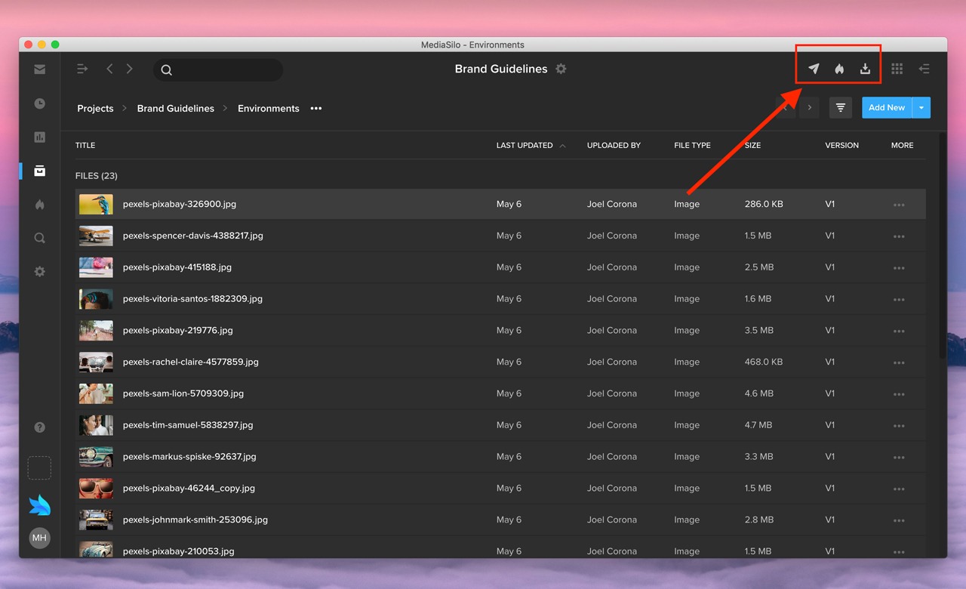Click thumbnail of pexels-spencer-davis-4388217.jpg
This screenshot has height=589, width=966.
(96, 236)
